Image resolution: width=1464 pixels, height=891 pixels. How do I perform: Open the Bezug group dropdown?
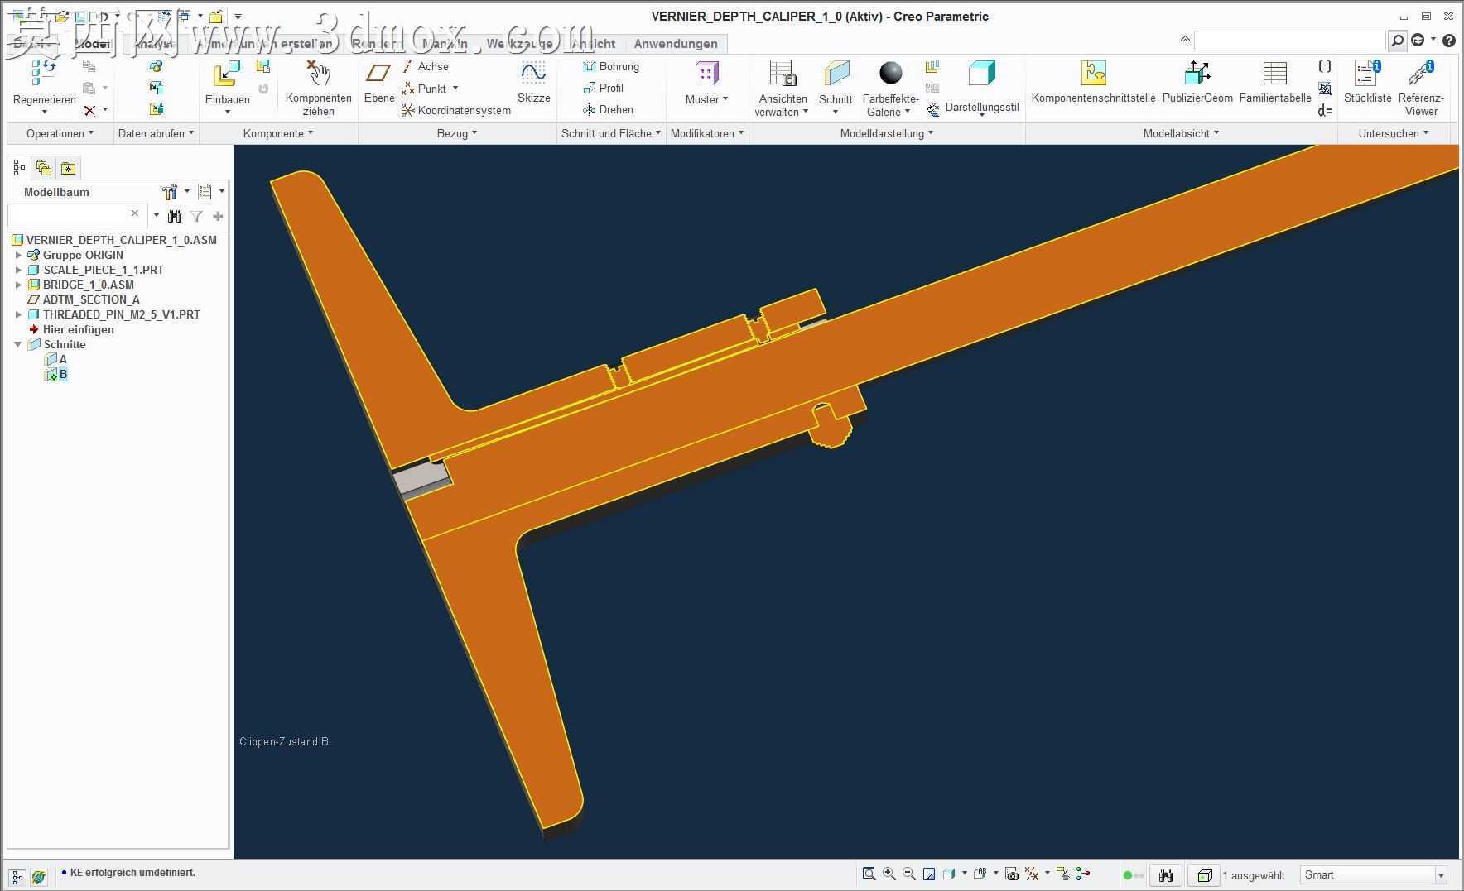pyautogui.click(x=457, y=133)
